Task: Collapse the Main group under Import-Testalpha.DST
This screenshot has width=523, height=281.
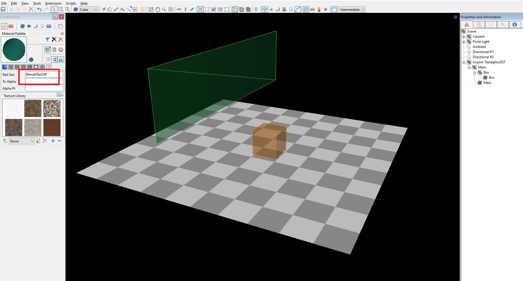Action: pos(469,68)
